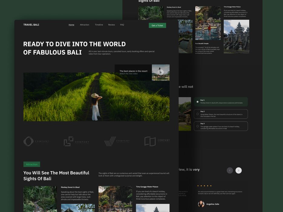Click the swirl-circle company logo
283x212 pixels.
coord(36,141)
